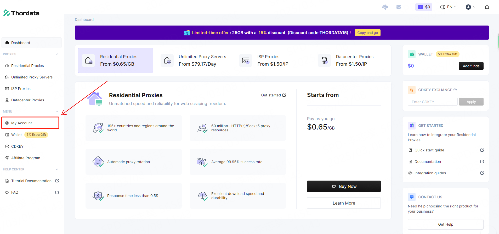The image size is (499, 234).
Task: Collapse the MENU sidebar section
Action: click(x=57, y=112)
